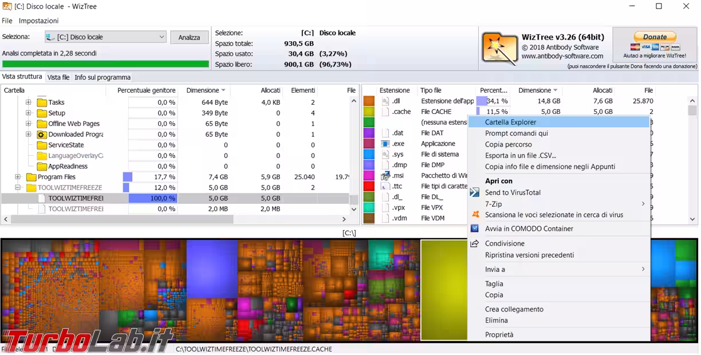Image resolution: width=701 pixels, height=355 pixels.
Task: Click the PayPal Donate button
Action: point(655,37)
